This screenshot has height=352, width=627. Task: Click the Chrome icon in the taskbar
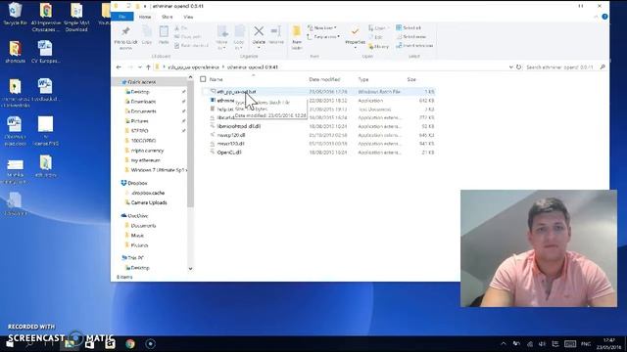tap(130, 343)
